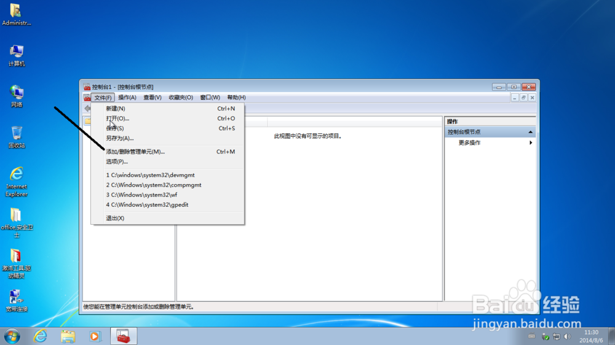The width and height of the screenshot is (615, 345).
Task: Click the console icon in title bar
Action: pyautogui.click(x=87, y=87)
